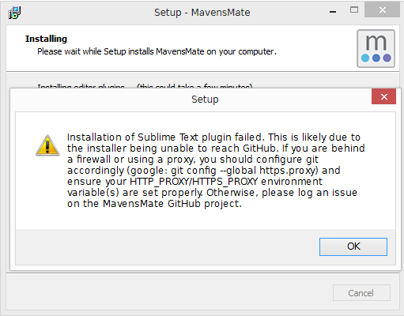Click the Setup - MavensMate title bar text
This screenshot has height=316, width=404.
[202, 13]
